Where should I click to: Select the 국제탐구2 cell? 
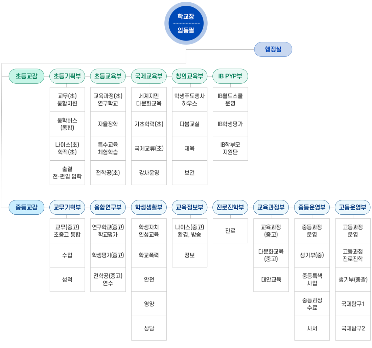(353, 328)
